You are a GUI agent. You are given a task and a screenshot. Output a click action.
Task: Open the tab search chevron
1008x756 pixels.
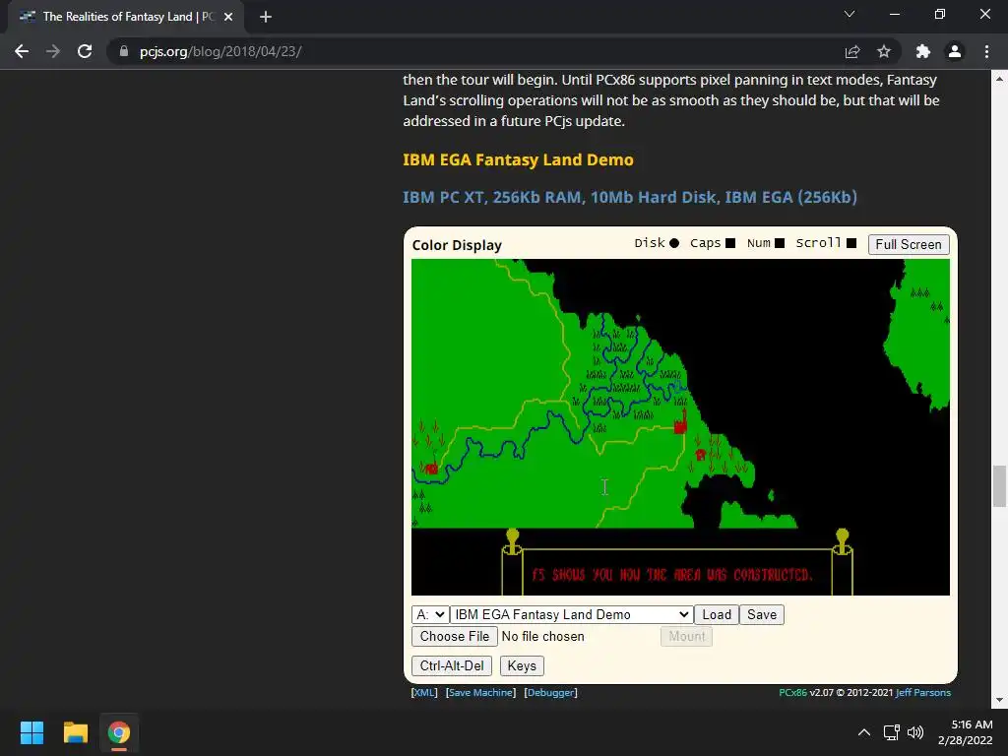(850, 14)
